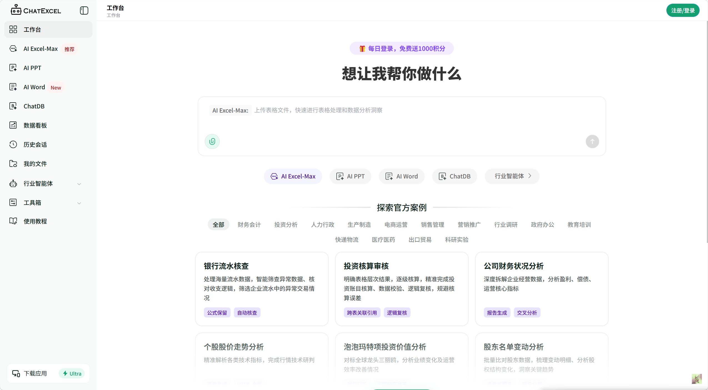Click the 历史会话 clock icon
This screenshot has width=708, height=390.
pyautogui.click(x=13, y=145)
